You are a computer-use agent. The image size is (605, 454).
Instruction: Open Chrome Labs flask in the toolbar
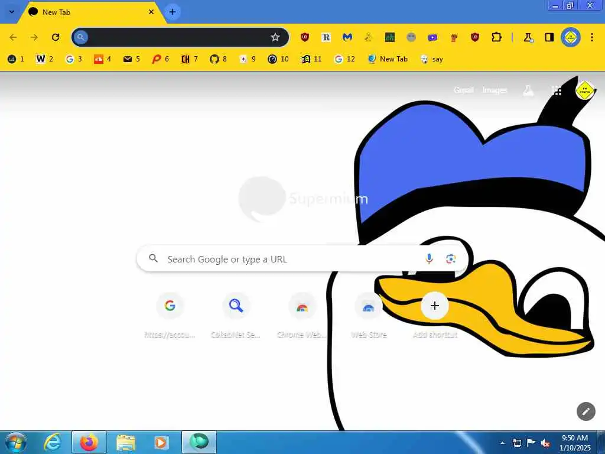[528, 37]
